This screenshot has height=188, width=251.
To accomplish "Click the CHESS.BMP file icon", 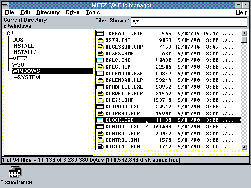I will [100, 100].
